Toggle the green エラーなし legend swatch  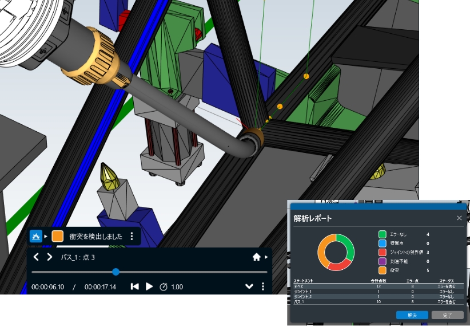382,234
